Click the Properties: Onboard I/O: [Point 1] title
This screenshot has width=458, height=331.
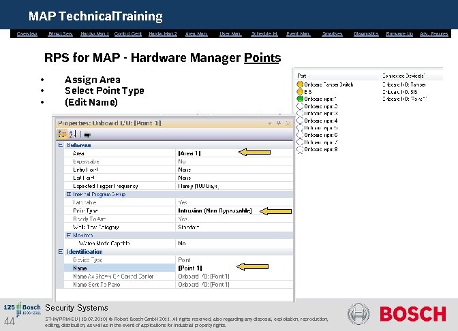tap(110, 123)
